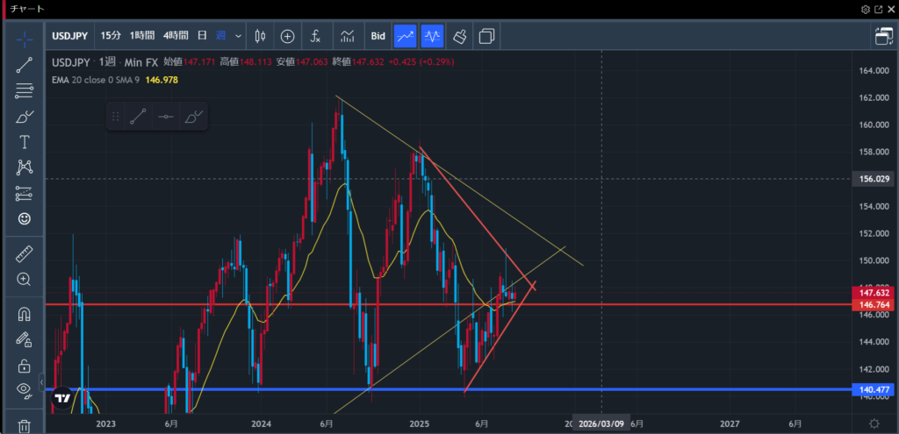Viewport: 899px width, 434px height.
Task: Open the Fibonacci/horizontal levels drawing tool
Action: [x=24, y=90]
